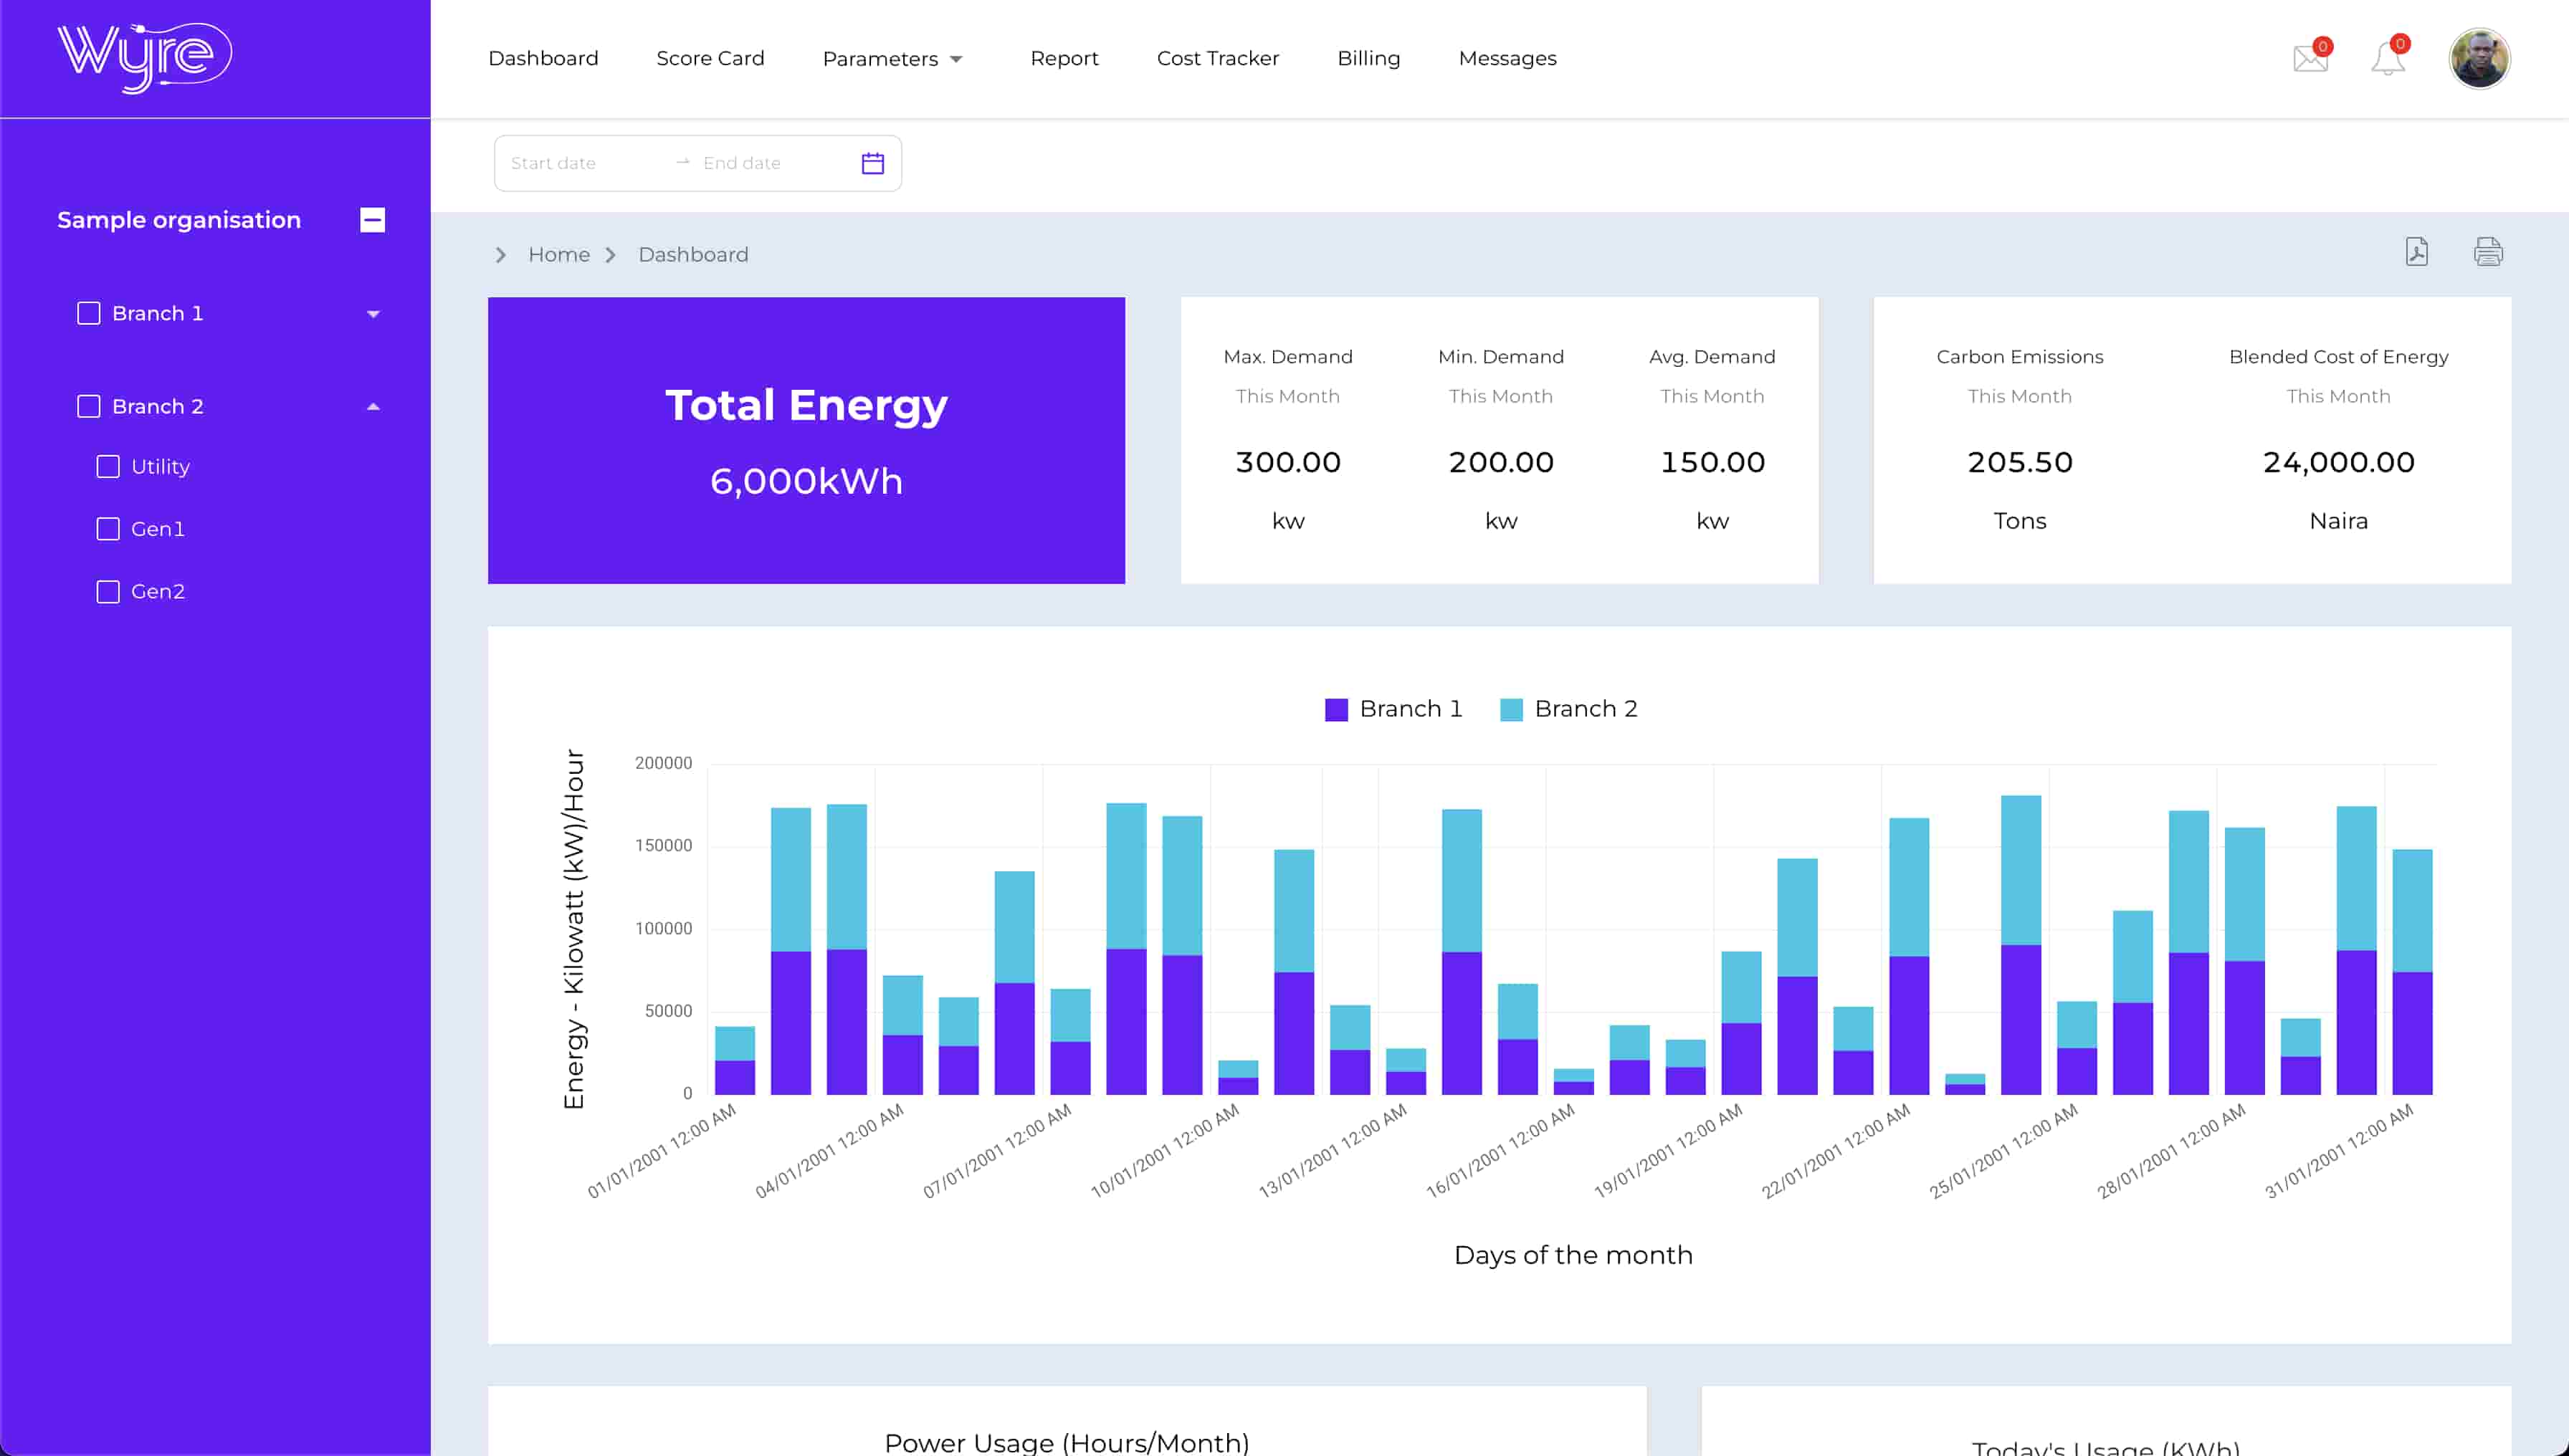This screenshot has width=2569, height=1456.
Task: Go to the Score Card menu
Action: [x=710, y=59]
